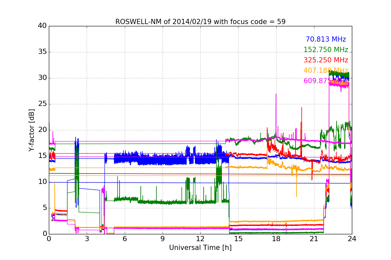The height and width of the screenshot is (260, 391).
Task: Click the plot title ROSWELL-NM of 2014/02/19
Action: click(x=200, y=22)
